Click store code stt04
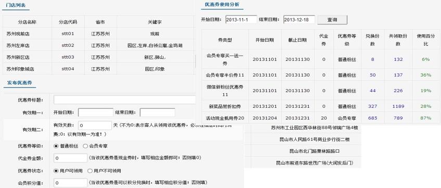 (68, 69)
